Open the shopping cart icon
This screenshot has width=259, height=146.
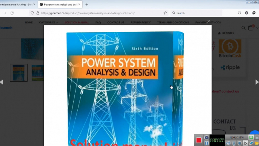pyautogui.click(x=251, y=27)
